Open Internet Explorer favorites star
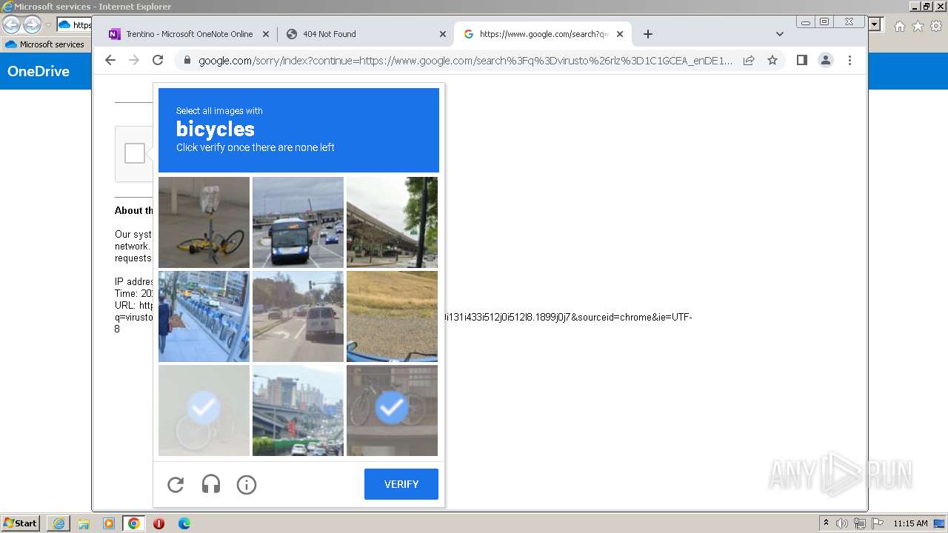The width and height of the screenshot is (948, 533). (x=918, y=26)
